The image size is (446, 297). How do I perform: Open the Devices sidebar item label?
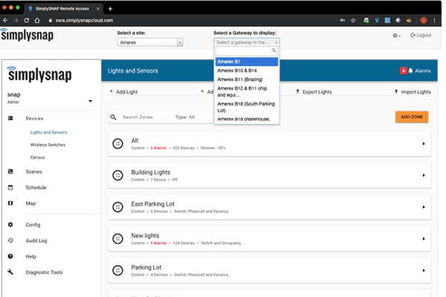pos(34,119)
